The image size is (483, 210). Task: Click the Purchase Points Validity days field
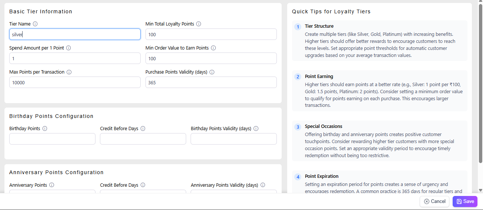(x=211, y=82)
